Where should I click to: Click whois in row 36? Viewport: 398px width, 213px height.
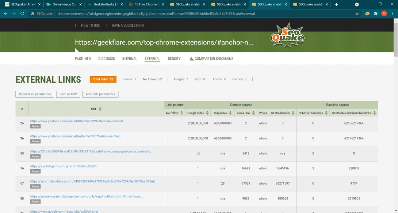263,138
